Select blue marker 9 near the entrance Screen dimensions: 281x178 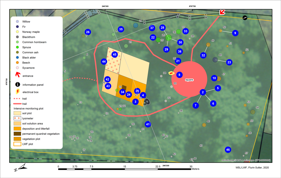(x=235, y=33)
